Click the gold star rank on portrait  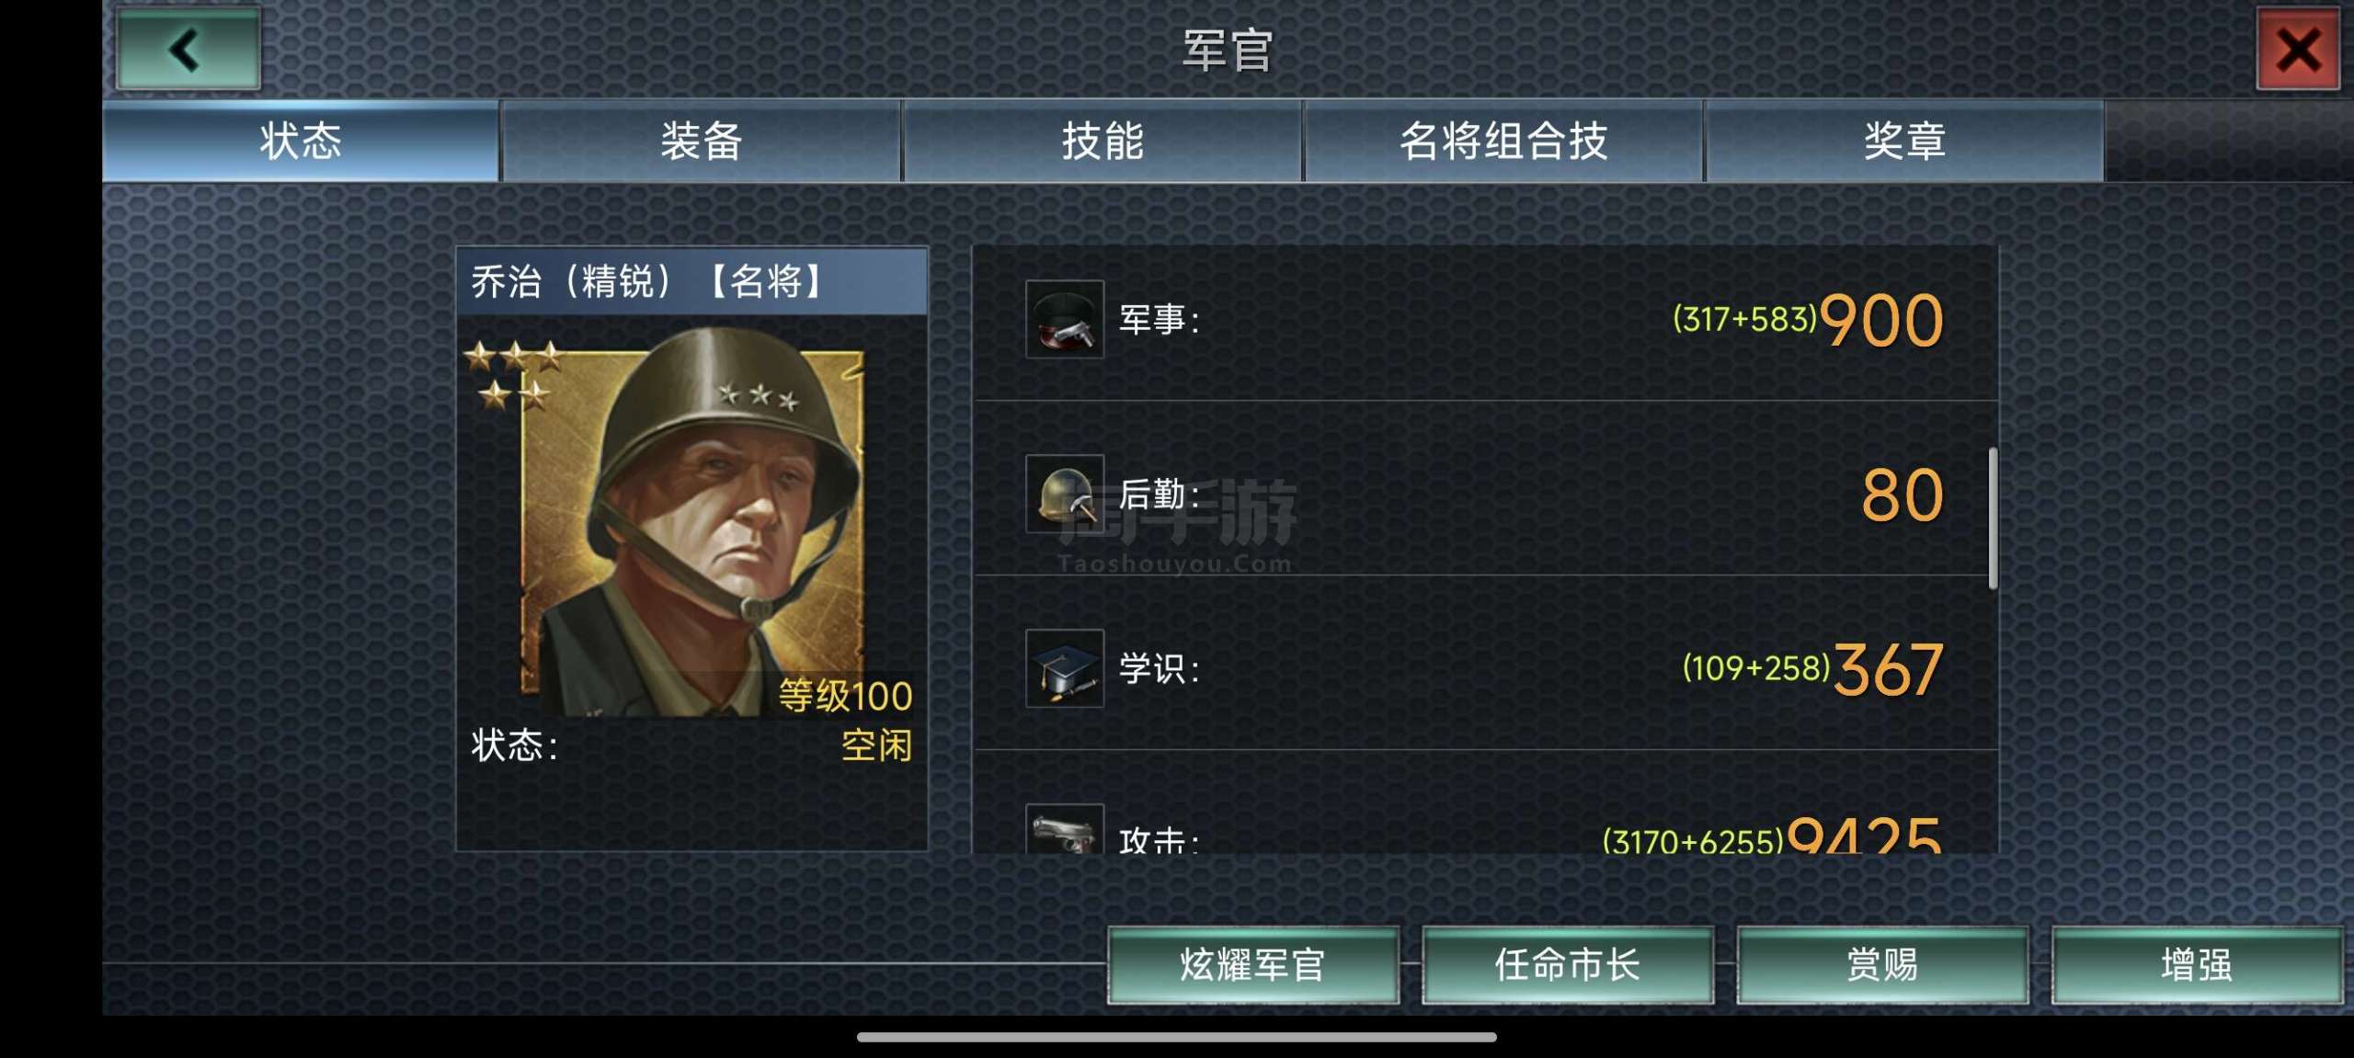click(x=514, y=376)
